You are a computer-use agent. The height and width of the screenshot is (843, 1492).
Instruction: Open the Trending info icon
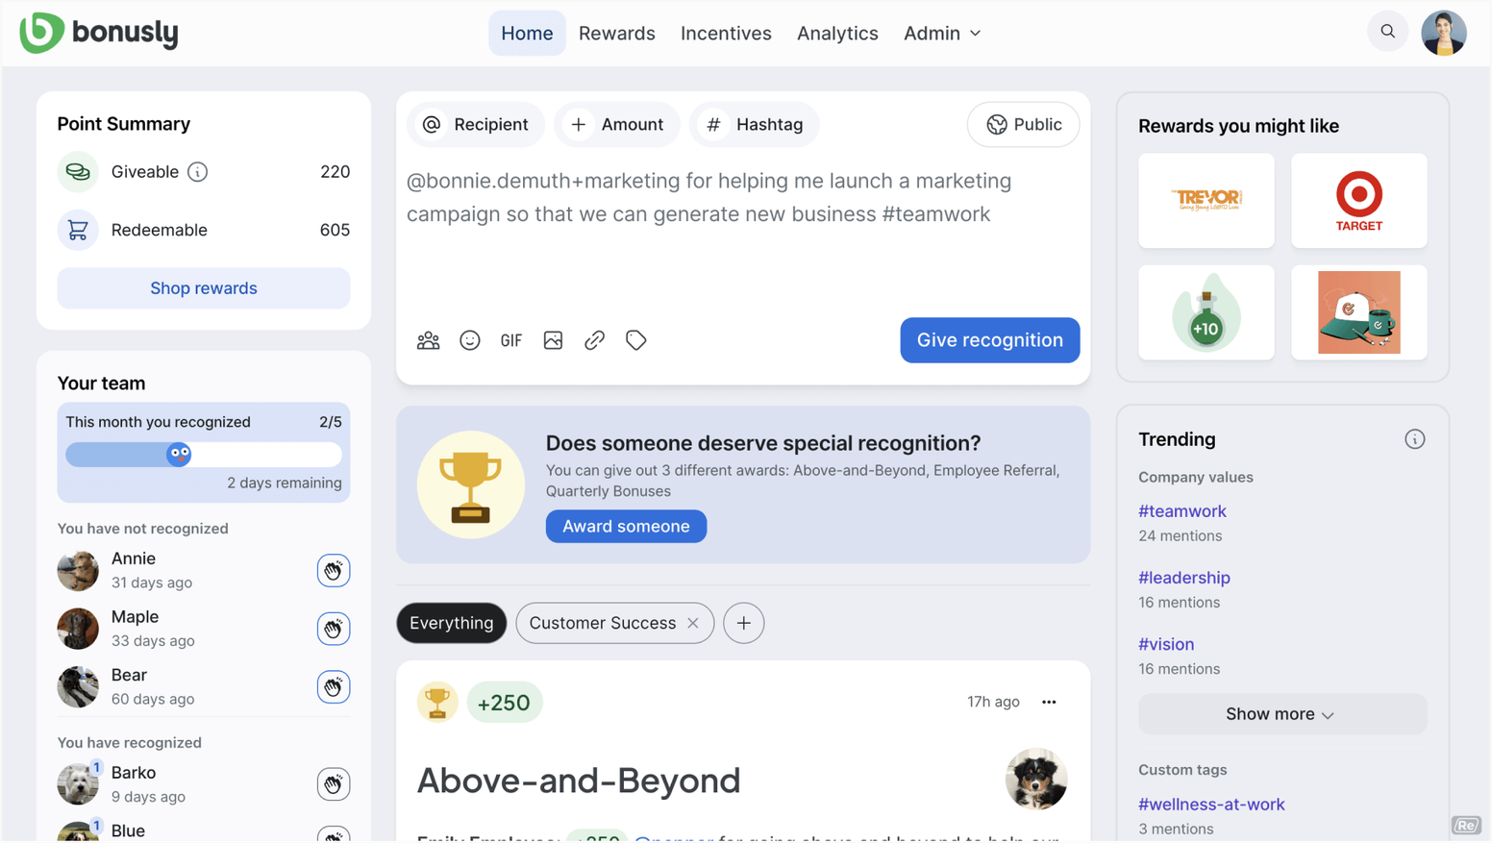tap(1414, 439)
